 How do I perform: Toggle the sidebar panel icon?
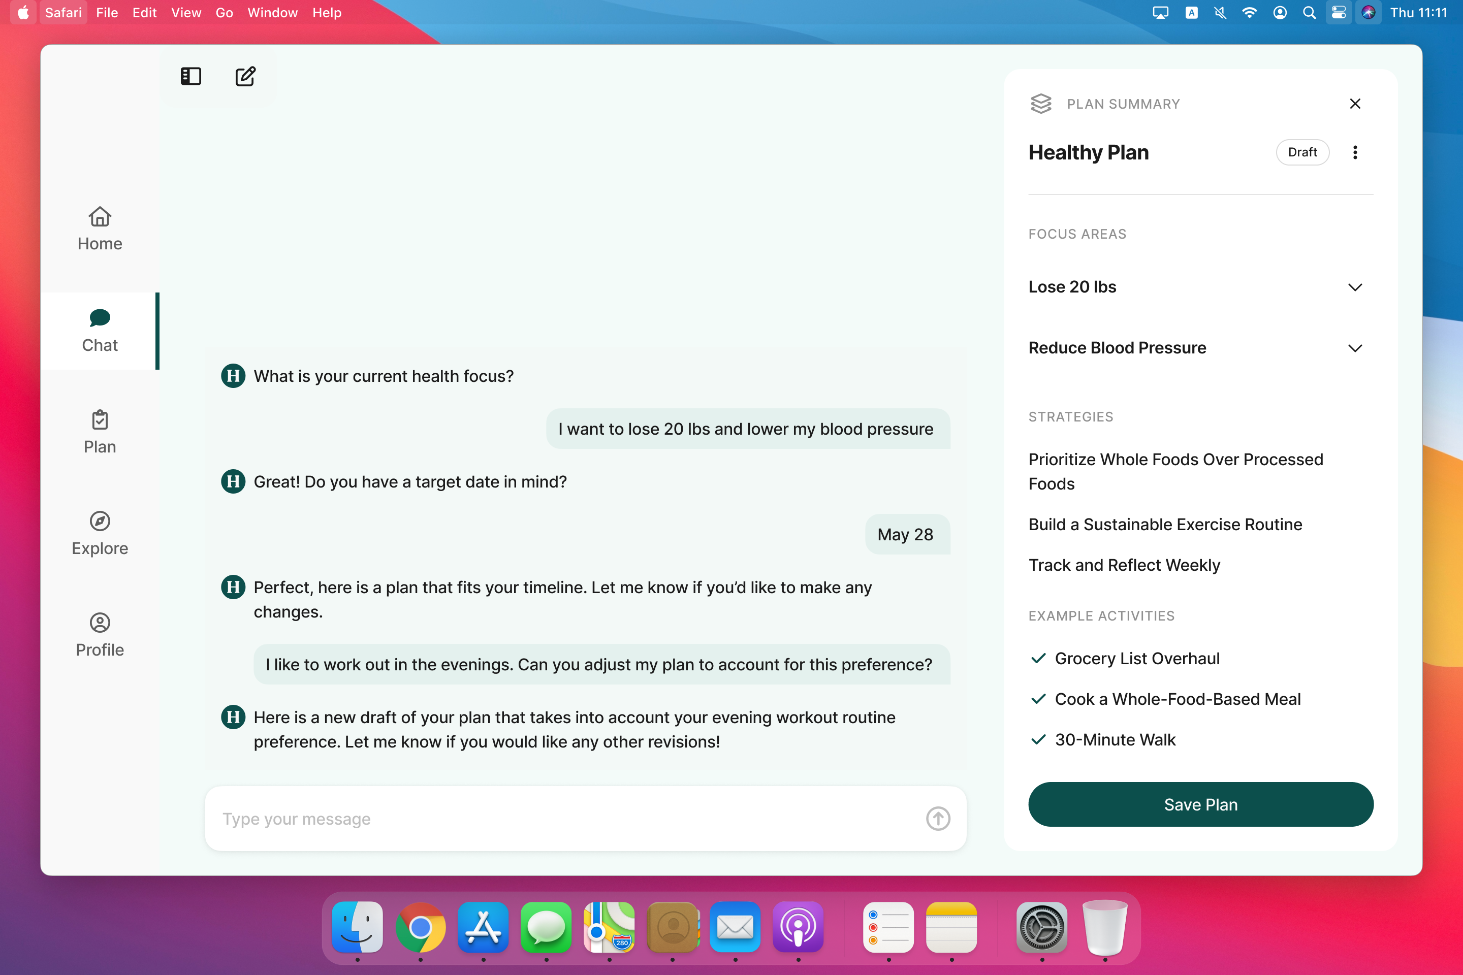(191, 77)
